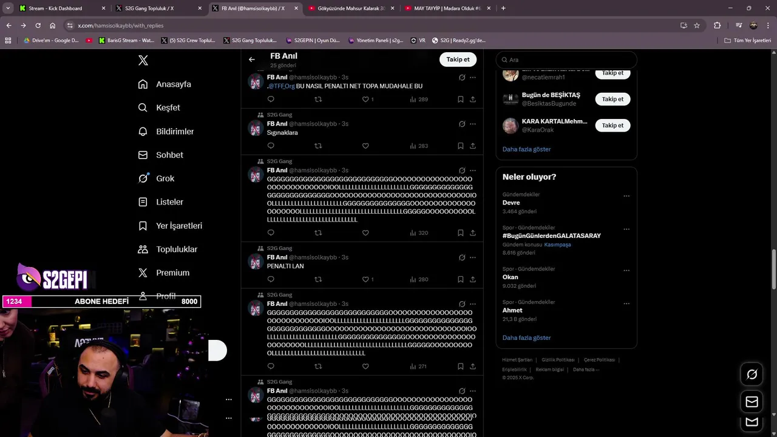Show more trends under Ahmet

pos(526,338)
